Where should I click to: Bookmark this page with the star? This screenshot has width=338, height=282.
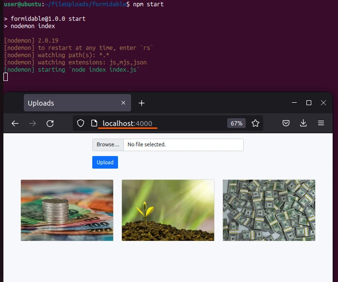tap(255, 124)
